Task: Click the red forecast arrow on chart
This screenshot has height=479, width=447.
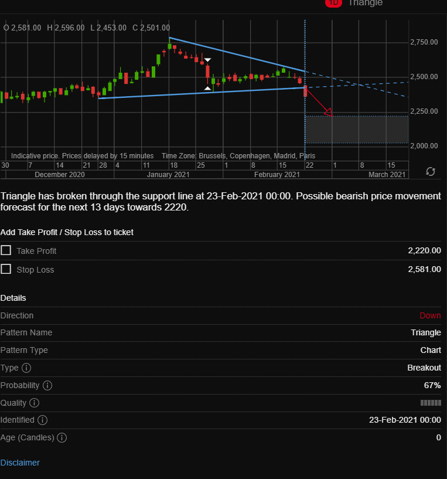Action: [x=319, y=101]
